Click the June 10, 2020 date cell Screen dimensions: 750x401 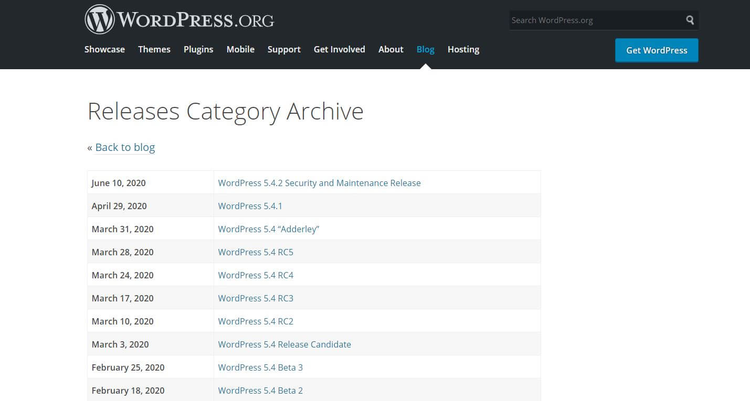point(151,182)
